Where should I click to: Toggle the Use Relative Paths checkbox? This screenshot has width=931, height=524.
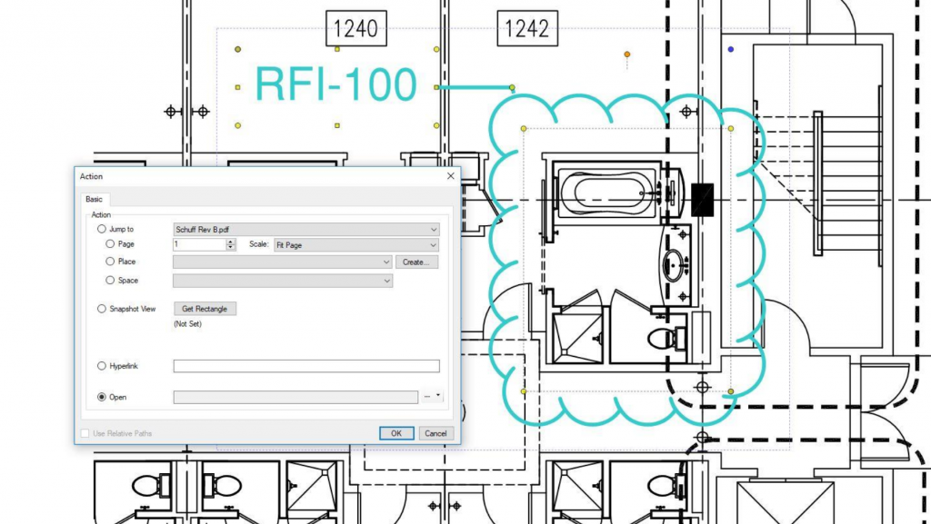click(85, 433)
